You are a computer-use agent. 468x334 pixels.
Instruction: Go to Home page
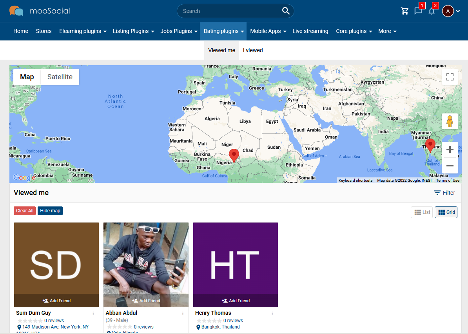[x=21, y=31]
